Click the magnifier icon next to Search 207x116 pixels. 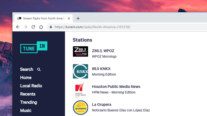[x=39, y=69]
